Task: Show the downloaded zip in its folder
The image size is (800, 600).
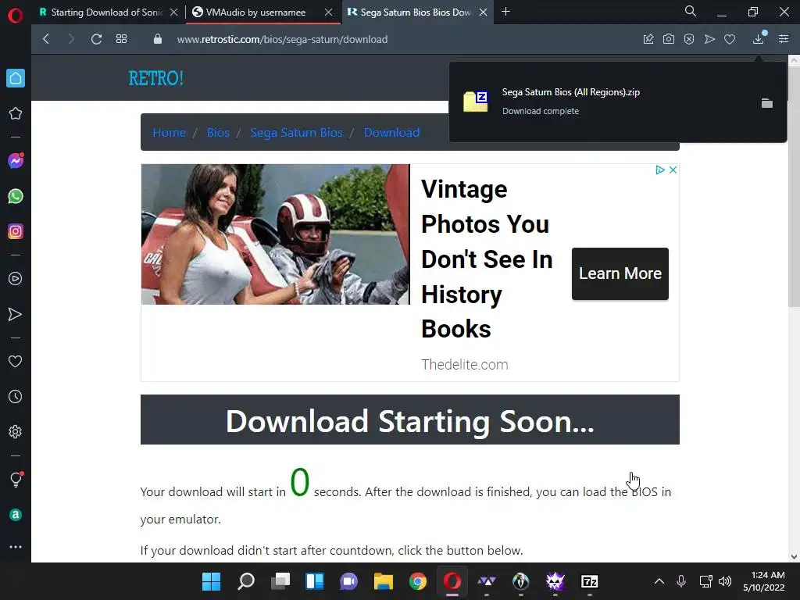Action: 767,103
